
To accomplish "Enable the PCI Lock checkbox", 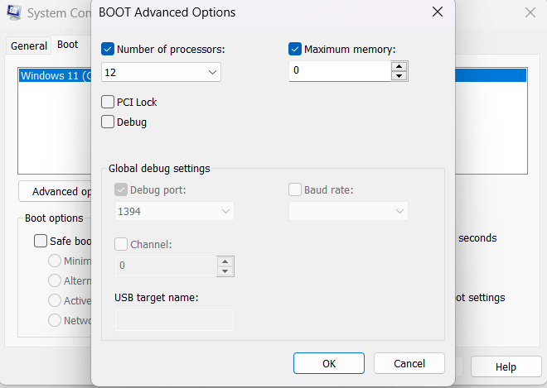I will [108, 102].
